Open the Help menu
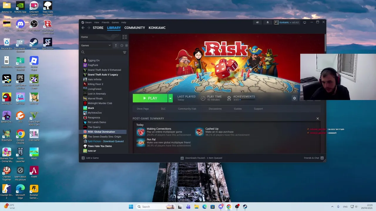Viewport: 376px width, 211px height. [124, 22]
